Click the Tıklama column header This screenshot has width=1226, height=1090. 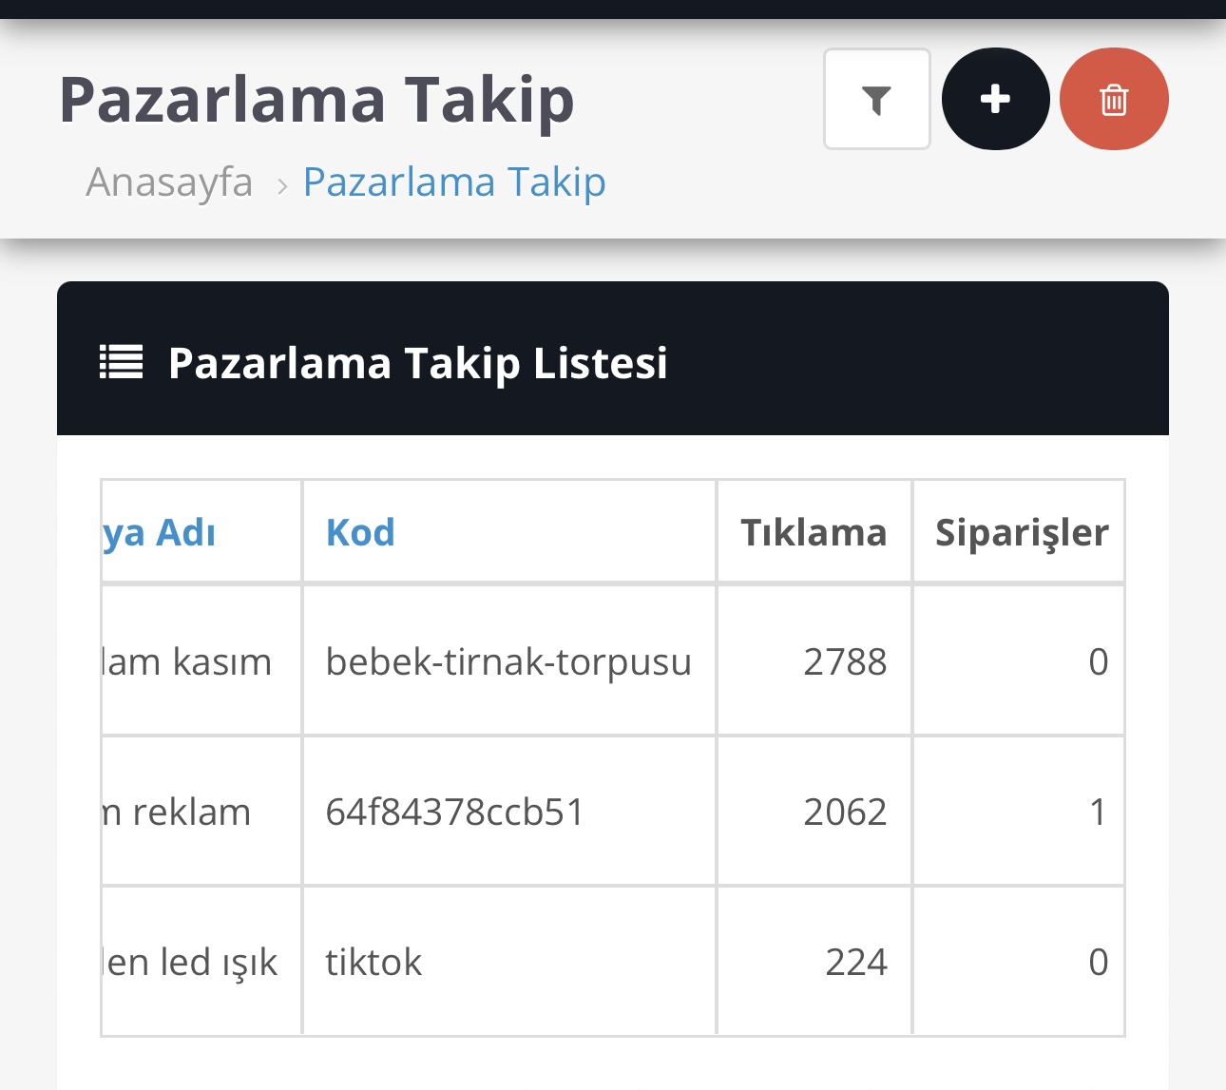point(814,532)
